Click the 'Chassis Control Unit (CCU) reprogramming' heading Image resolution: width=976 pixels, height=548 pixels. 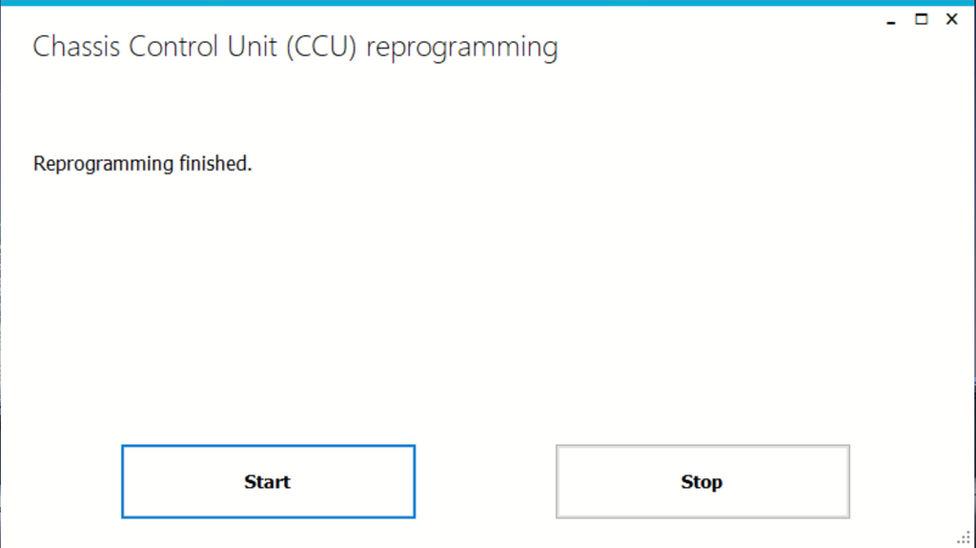[x=295, y=47]
